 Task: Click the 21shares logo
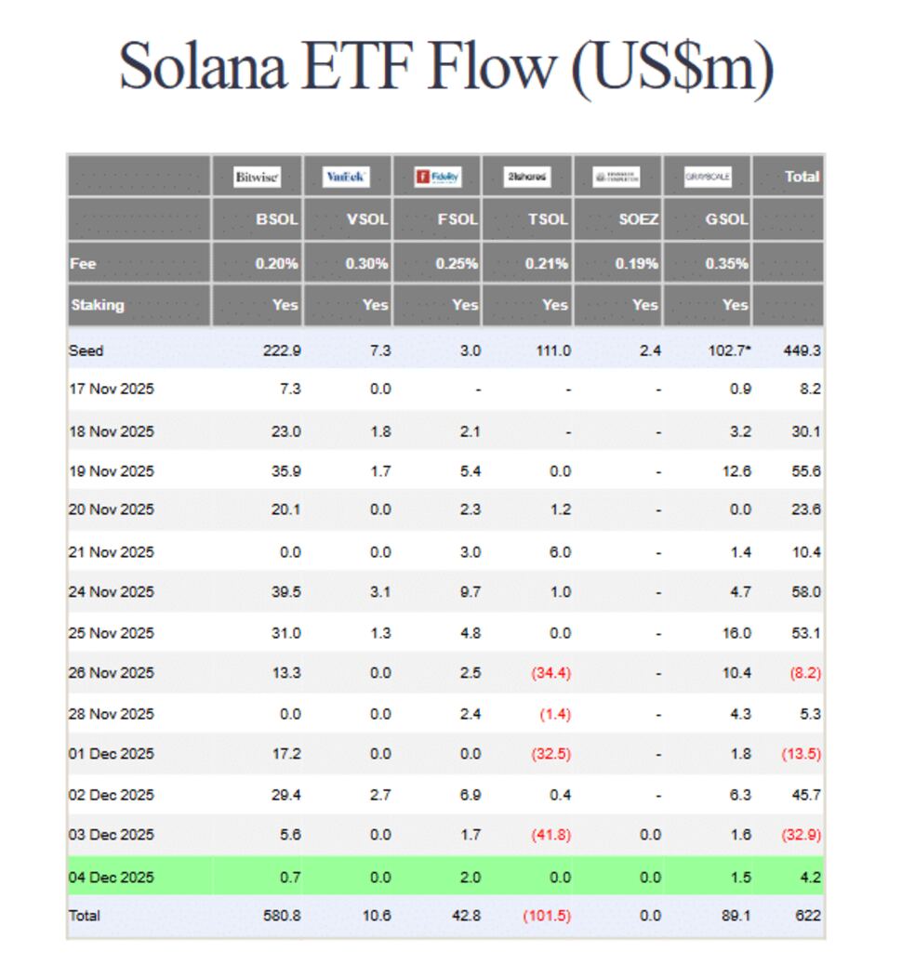tap(527, 177)
